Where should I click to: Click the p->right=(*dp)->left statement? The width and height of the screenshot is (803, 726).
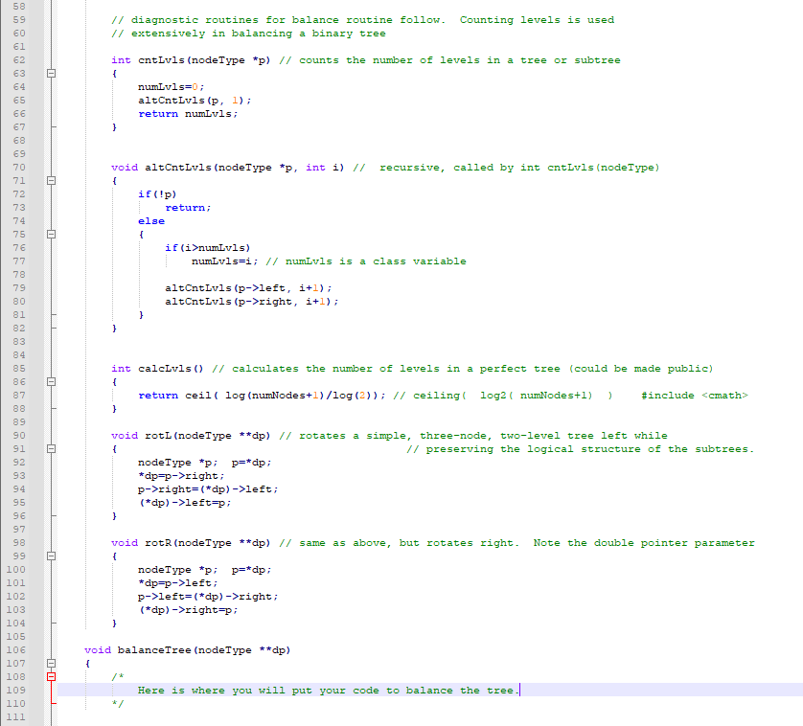206,488
